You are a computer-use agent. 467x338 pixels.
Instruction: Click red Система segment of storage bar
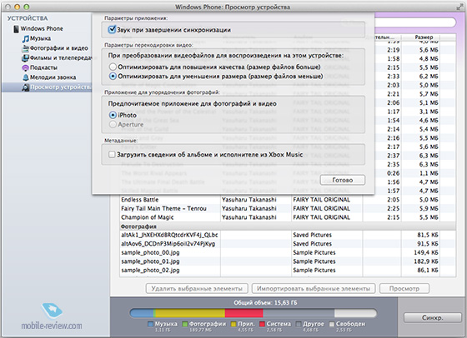pyautogui.click(x=244, y=313)
